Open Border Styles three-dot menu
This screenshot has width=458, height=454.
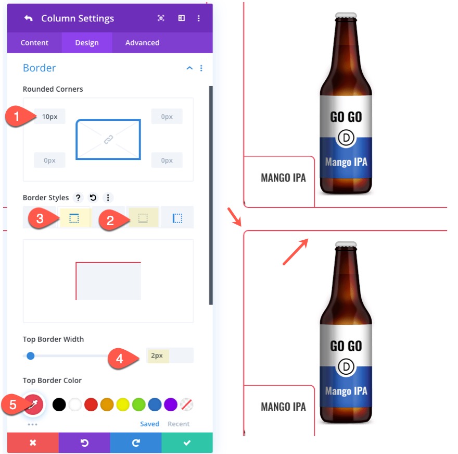tap(108, 198)
